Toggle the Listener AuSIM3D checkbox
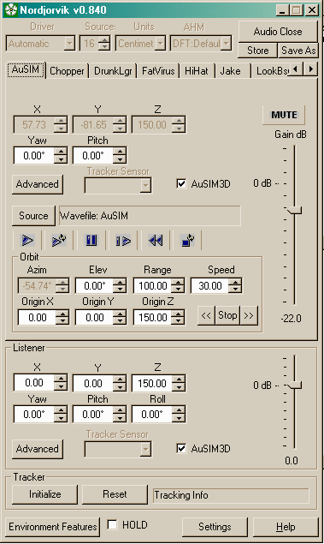 (x=181, y=448)
